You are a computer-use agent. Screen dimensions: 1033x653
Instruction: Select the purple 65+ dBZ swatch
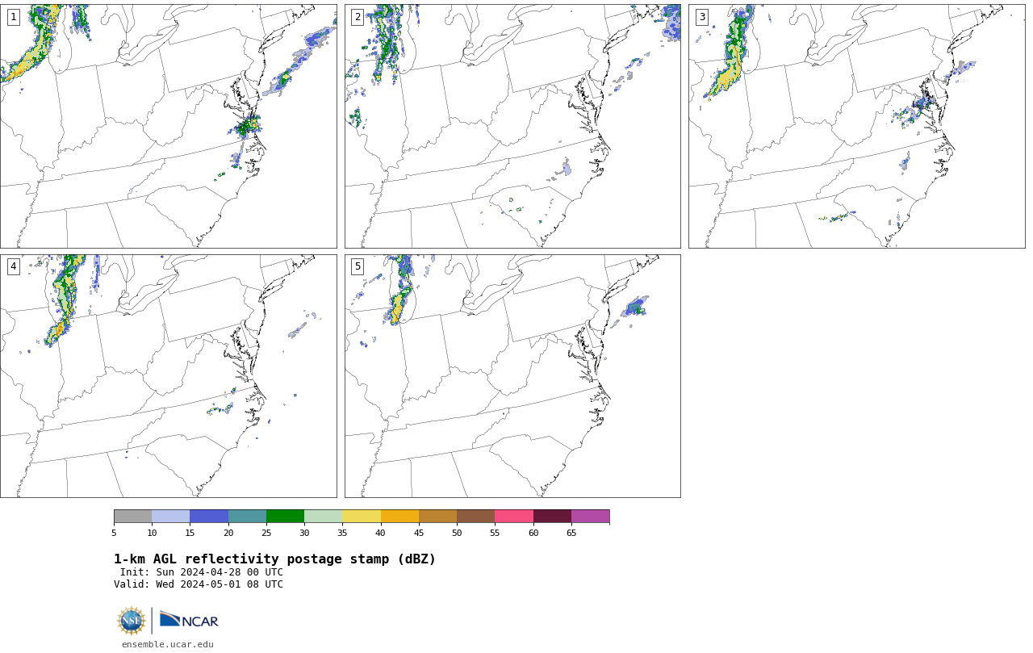pos(590,517)
